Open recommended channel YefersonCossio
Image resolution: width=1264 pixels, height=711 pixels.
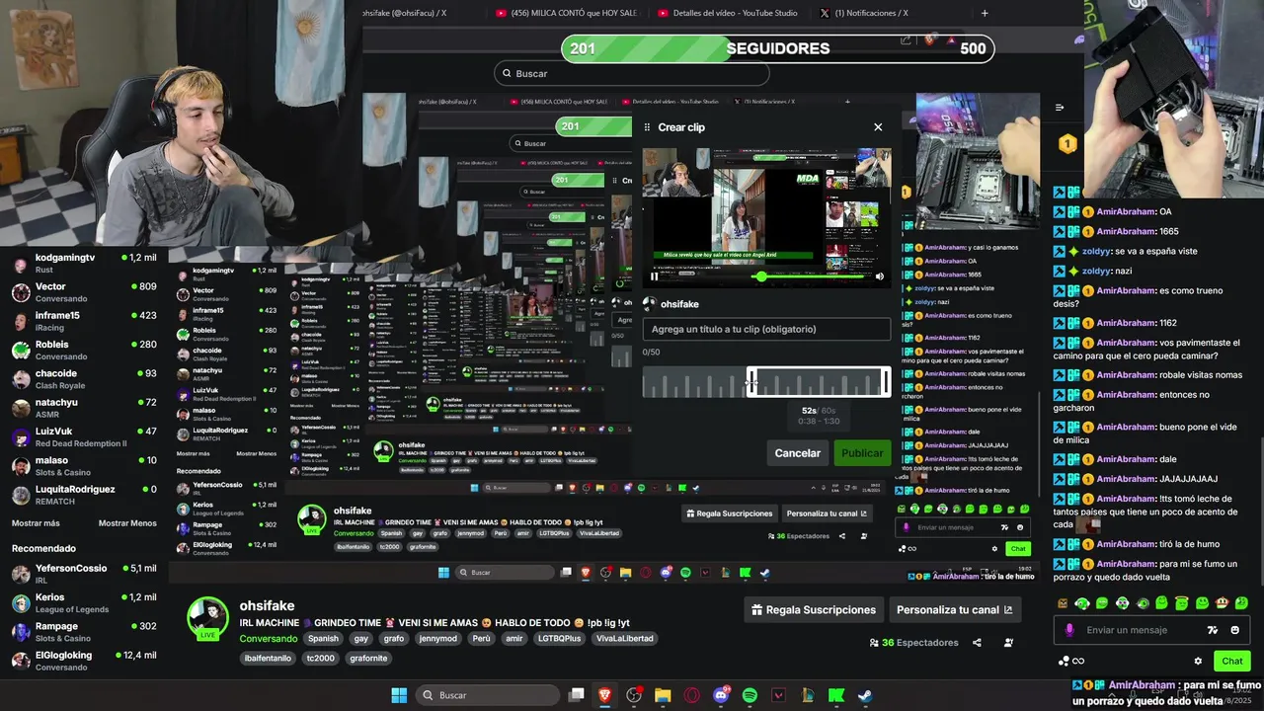point(83,574)
